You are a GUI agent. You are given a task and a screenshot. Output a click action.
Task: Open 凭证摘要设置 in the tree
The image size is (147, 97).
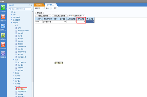22,57
